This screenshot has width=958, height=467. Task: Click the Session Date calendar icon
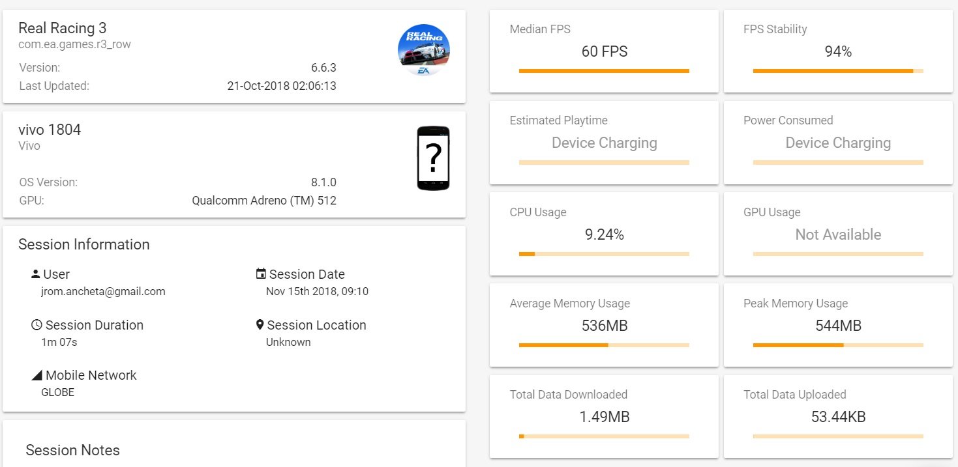[261, 274]
